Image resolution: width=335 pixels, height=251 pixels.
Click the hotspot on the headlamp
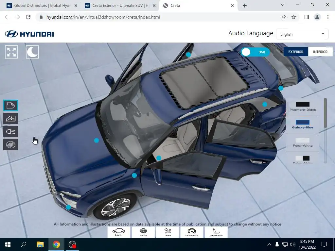pyautogui.click(x=68, y=207)
